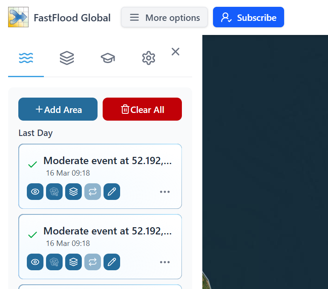Click the FastFlood Global logo icon
Image resolution: width=328 pixels, height=289 pixels.
pos(18,17)
